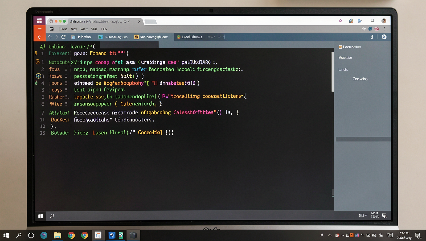Open the Imms menu
This screenshot has width=426, height=241.
(64, 29)
